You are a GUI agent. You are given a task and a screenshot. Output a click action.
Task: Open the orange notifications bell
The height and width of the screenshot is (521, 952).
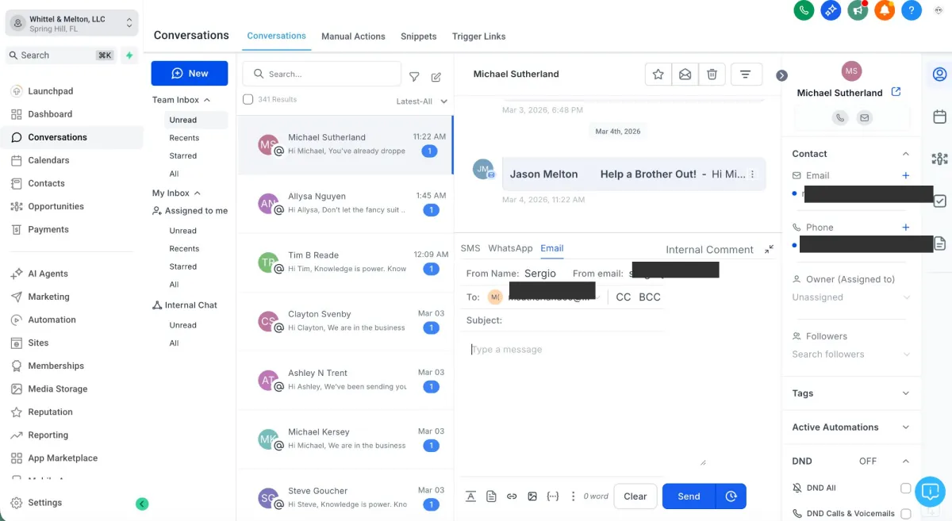885,10
